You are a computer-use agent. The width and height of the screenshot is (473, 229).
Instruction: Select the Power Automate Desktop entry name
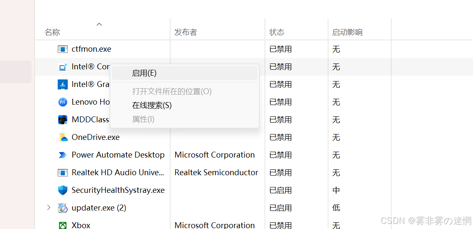118,155
